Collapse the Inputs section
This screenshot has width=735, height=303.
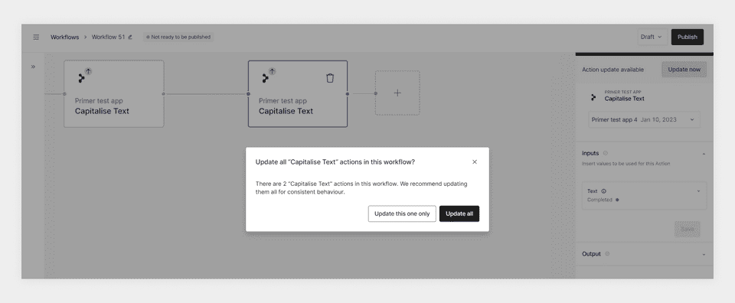click(704, 154)
